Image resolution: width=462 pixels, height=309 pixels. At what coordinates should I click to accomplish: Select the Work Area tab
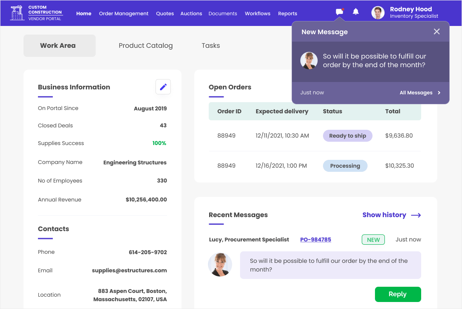pyautogui.click(x=59, y=46)
